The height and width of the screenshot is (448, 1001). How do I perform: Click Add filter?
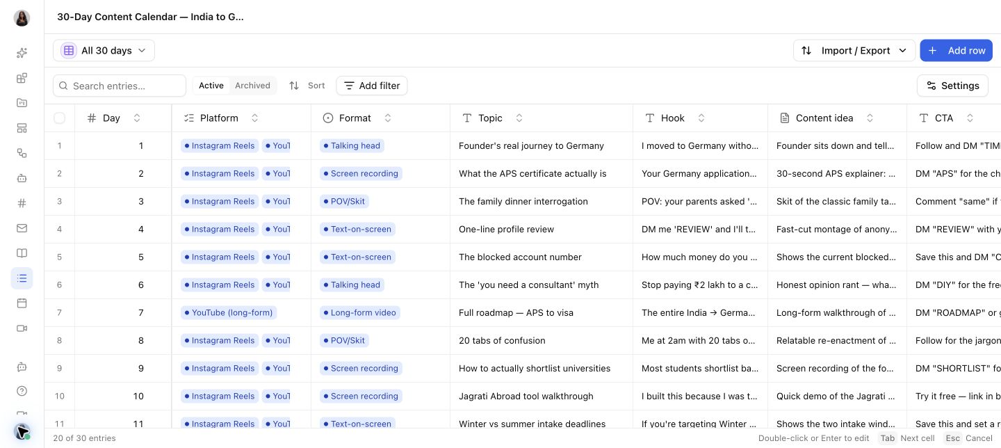click(372, 86)
